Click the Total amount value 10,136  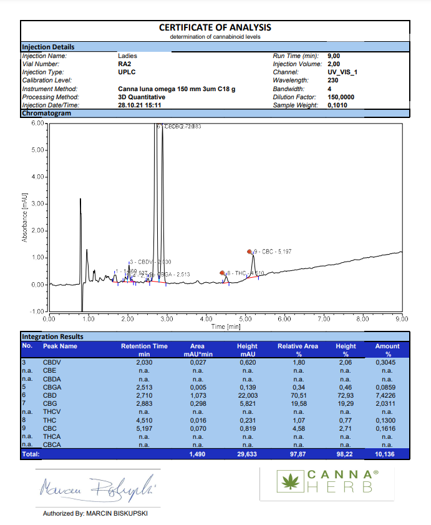pos(384,454)
